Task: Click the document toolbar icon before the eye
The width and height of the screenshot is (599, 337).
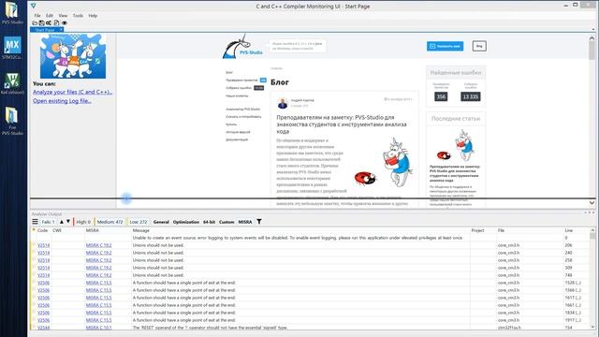Action: (56, 22)
